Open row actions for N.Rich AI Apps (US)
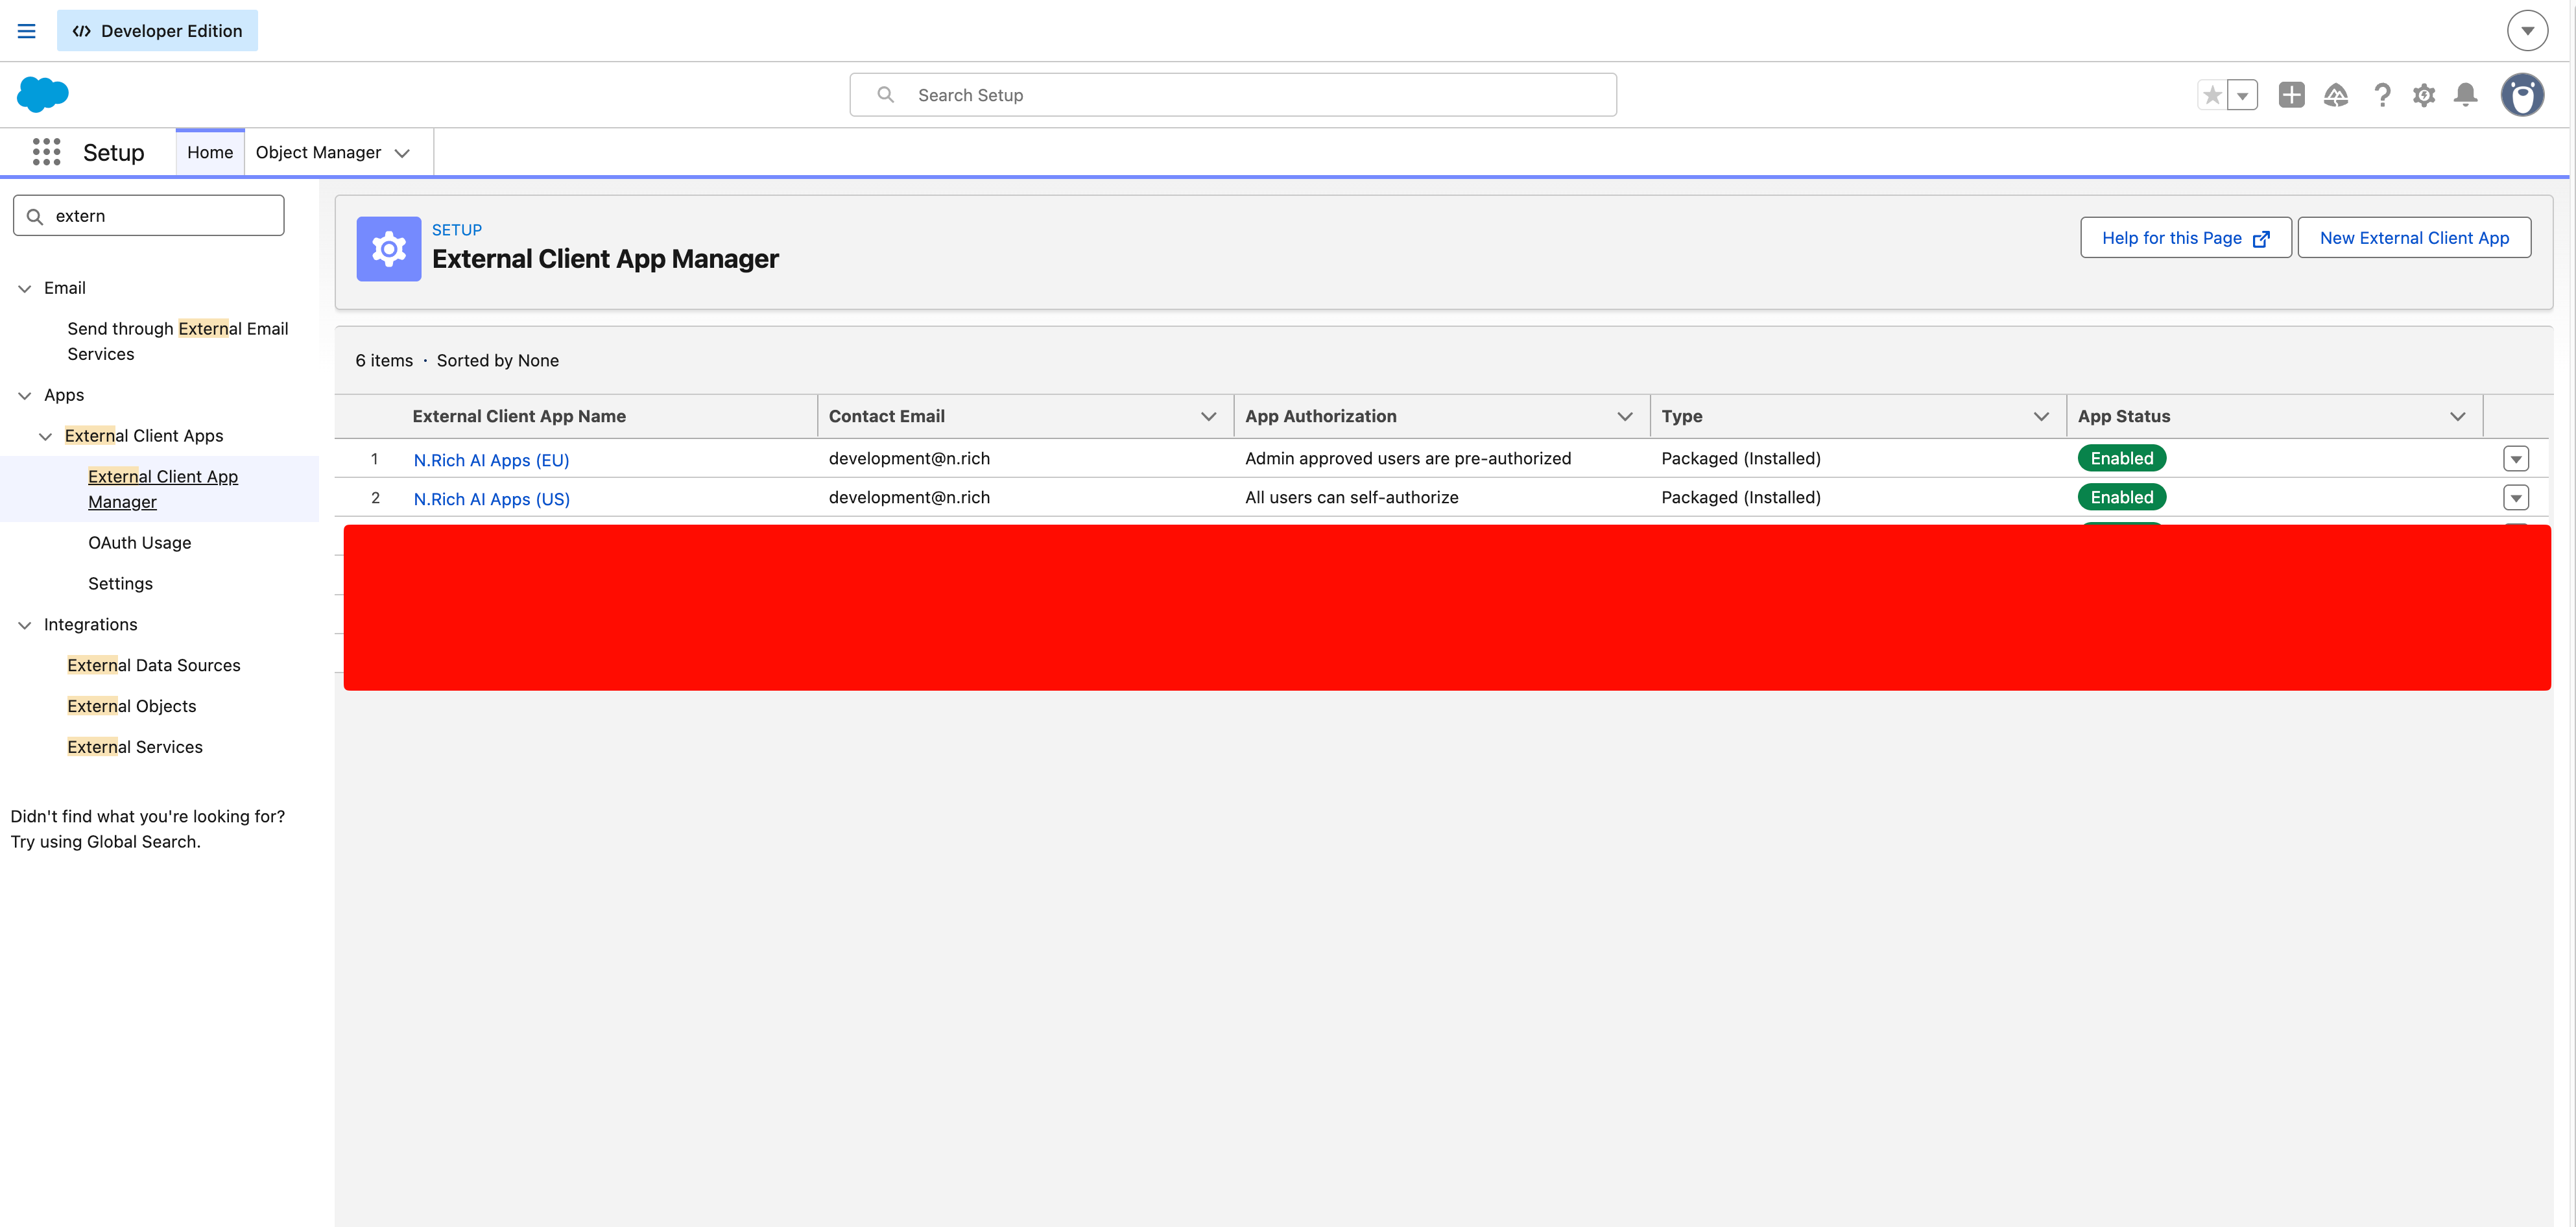This screenshot has width=2576, height=1227. [2516, 498]
